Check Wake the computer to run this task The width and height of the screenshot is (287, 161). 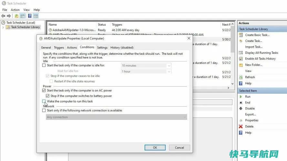tap(44, 101)
